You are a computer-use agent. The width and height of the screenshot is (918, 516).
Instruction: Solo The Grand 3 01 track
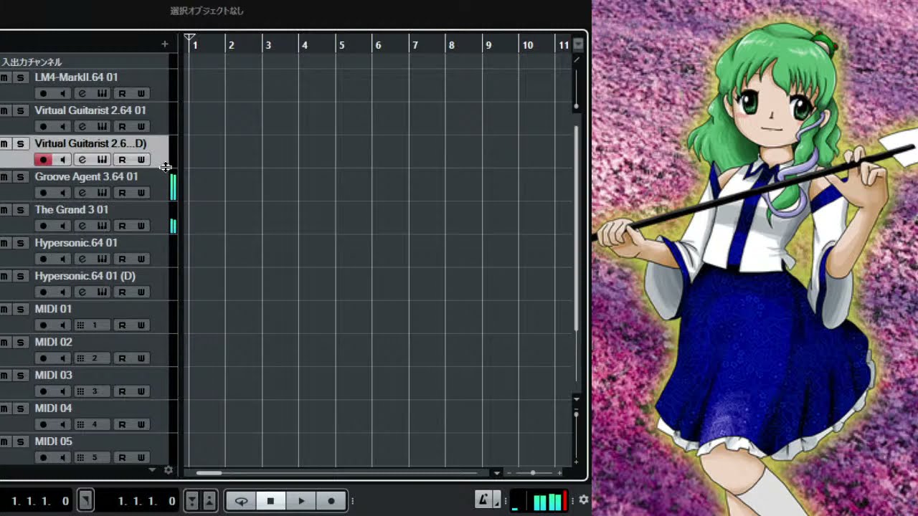tap(21, 209)
